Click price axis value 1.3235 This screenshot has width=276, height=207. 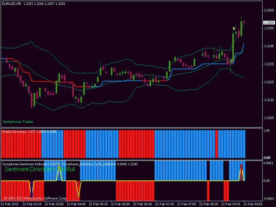click(269, 64)
